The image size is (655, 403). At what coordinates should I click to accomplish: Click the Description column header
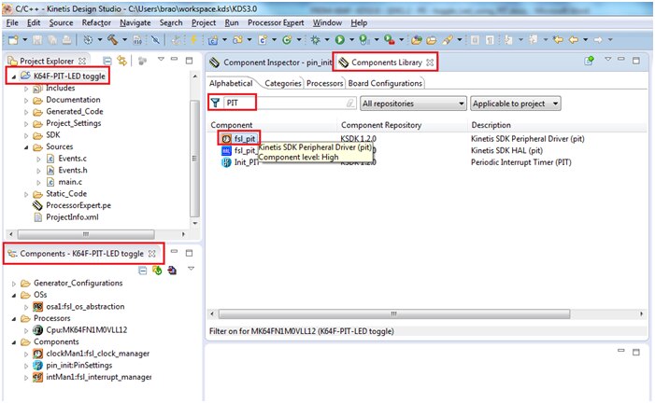click(x=491, y=125)
